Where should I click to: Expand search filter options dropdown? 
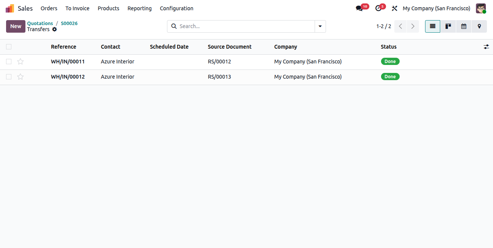320,26
